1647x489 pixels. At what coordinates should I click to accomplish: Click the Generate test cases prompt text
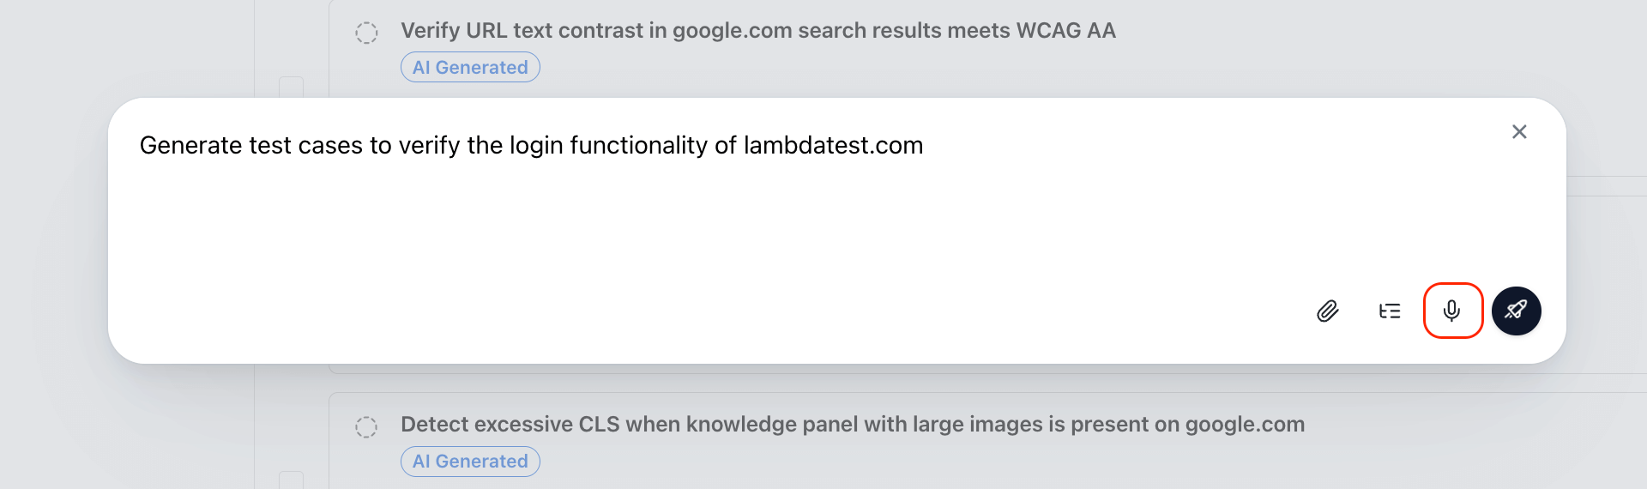[x=531, y=146]
